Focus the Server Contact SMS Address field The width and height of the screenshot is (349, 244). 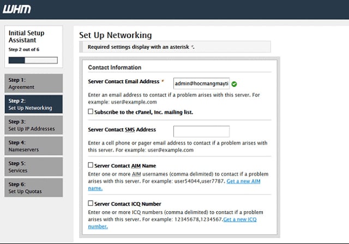[201, 131]
